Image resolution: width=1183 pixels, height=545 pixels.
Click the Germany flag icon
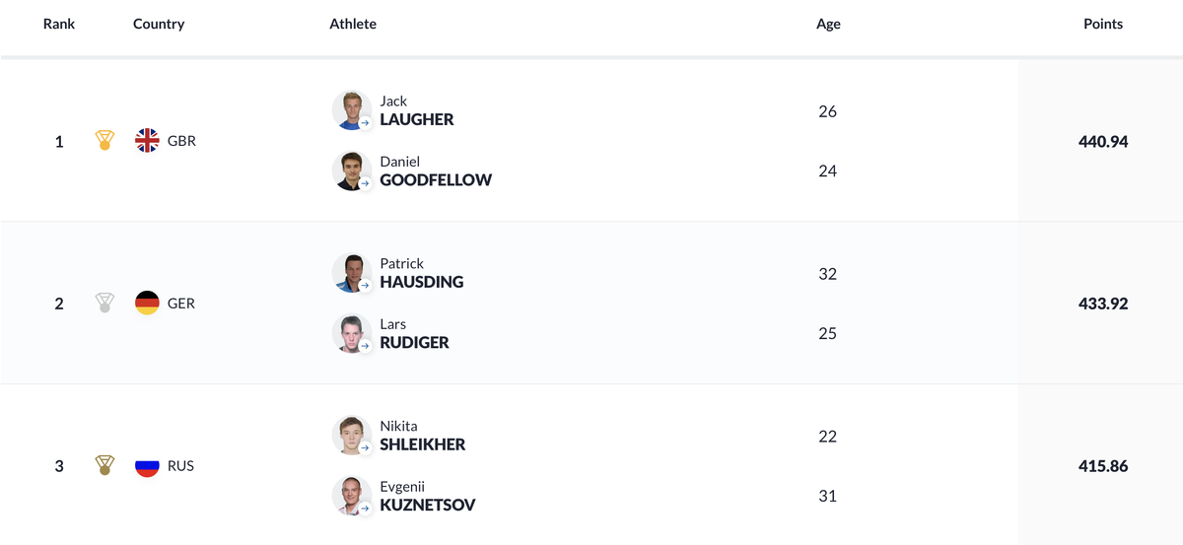click(x=147, y=304)
